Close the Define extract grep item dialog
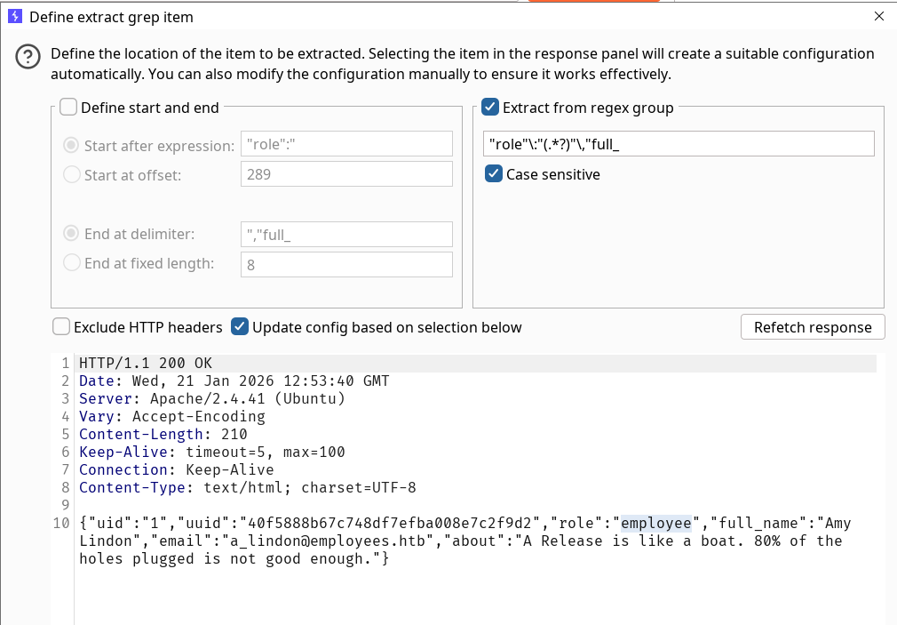The height and width of the screenshot is (625, 897). click(x=878, y=16)
